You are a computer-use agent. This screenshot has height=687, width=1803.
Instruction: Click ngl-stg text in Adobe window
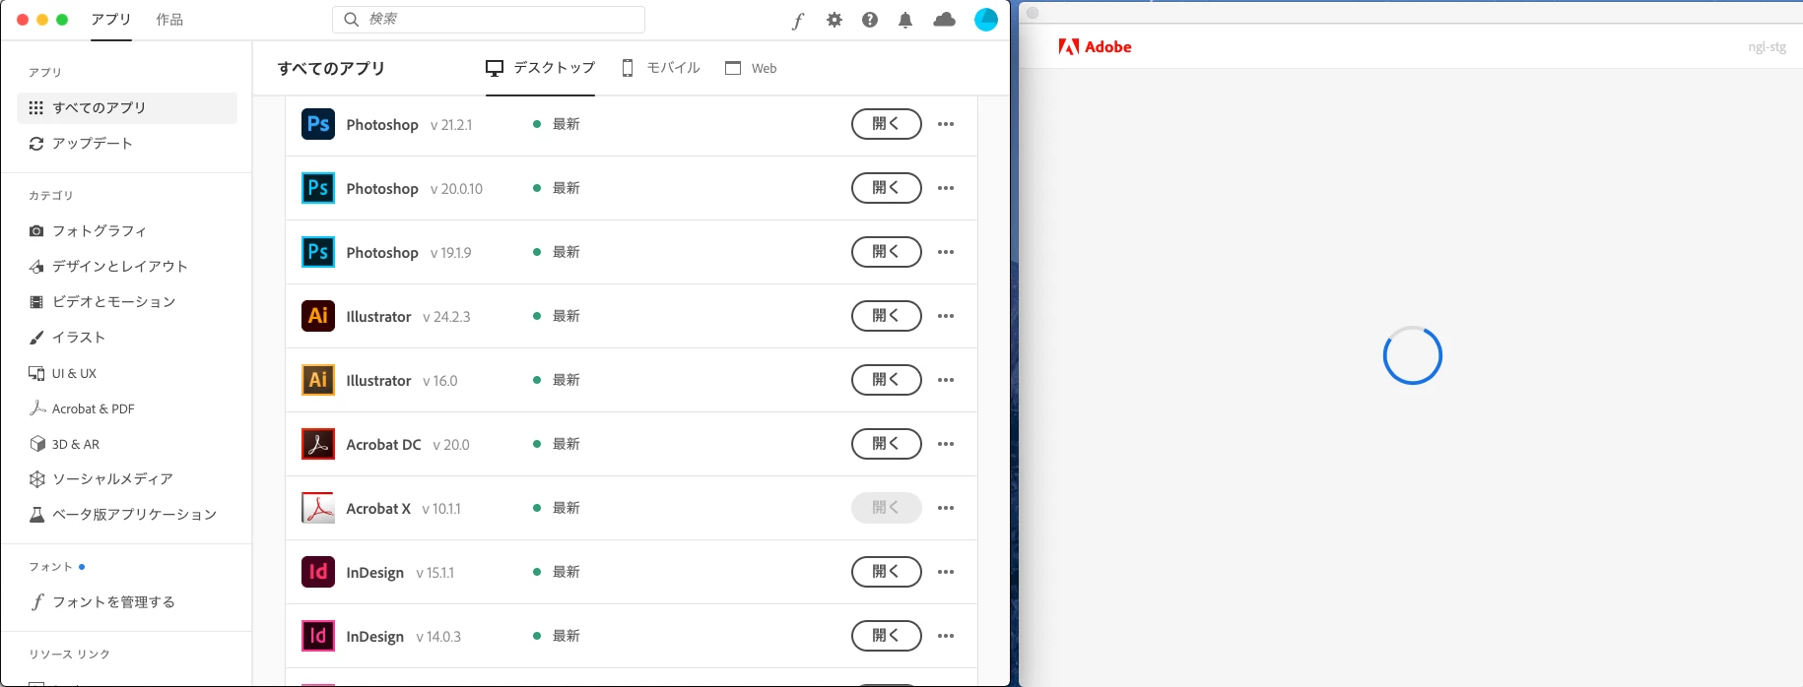click(x=1767, y=47)
